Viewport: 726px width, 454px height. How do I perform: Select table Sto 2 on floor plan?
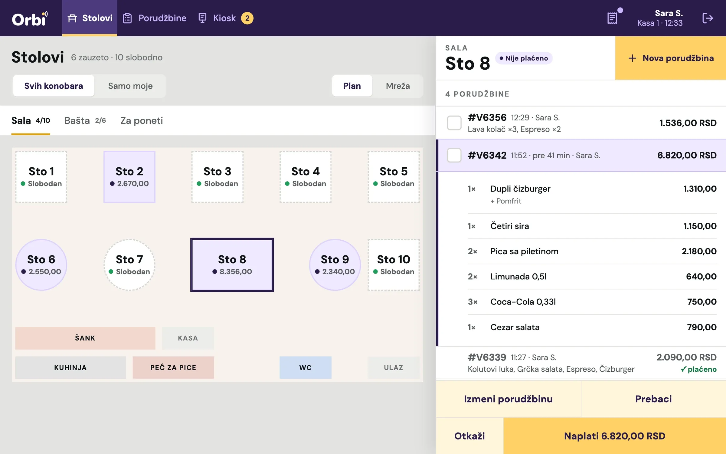129,177
